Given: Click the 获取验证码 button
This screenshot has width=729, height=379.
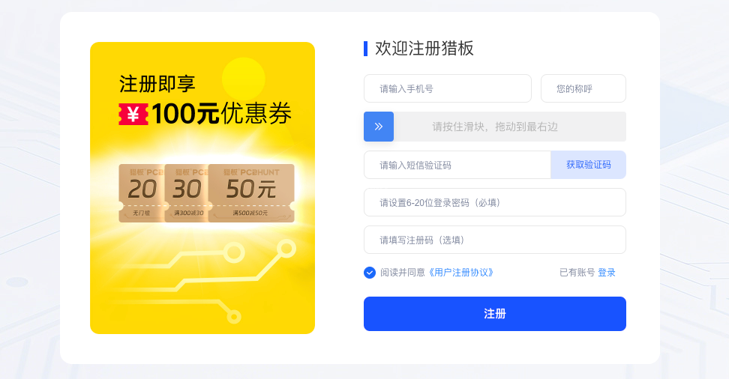Looking at the screenshot, I should coord(588,165).
